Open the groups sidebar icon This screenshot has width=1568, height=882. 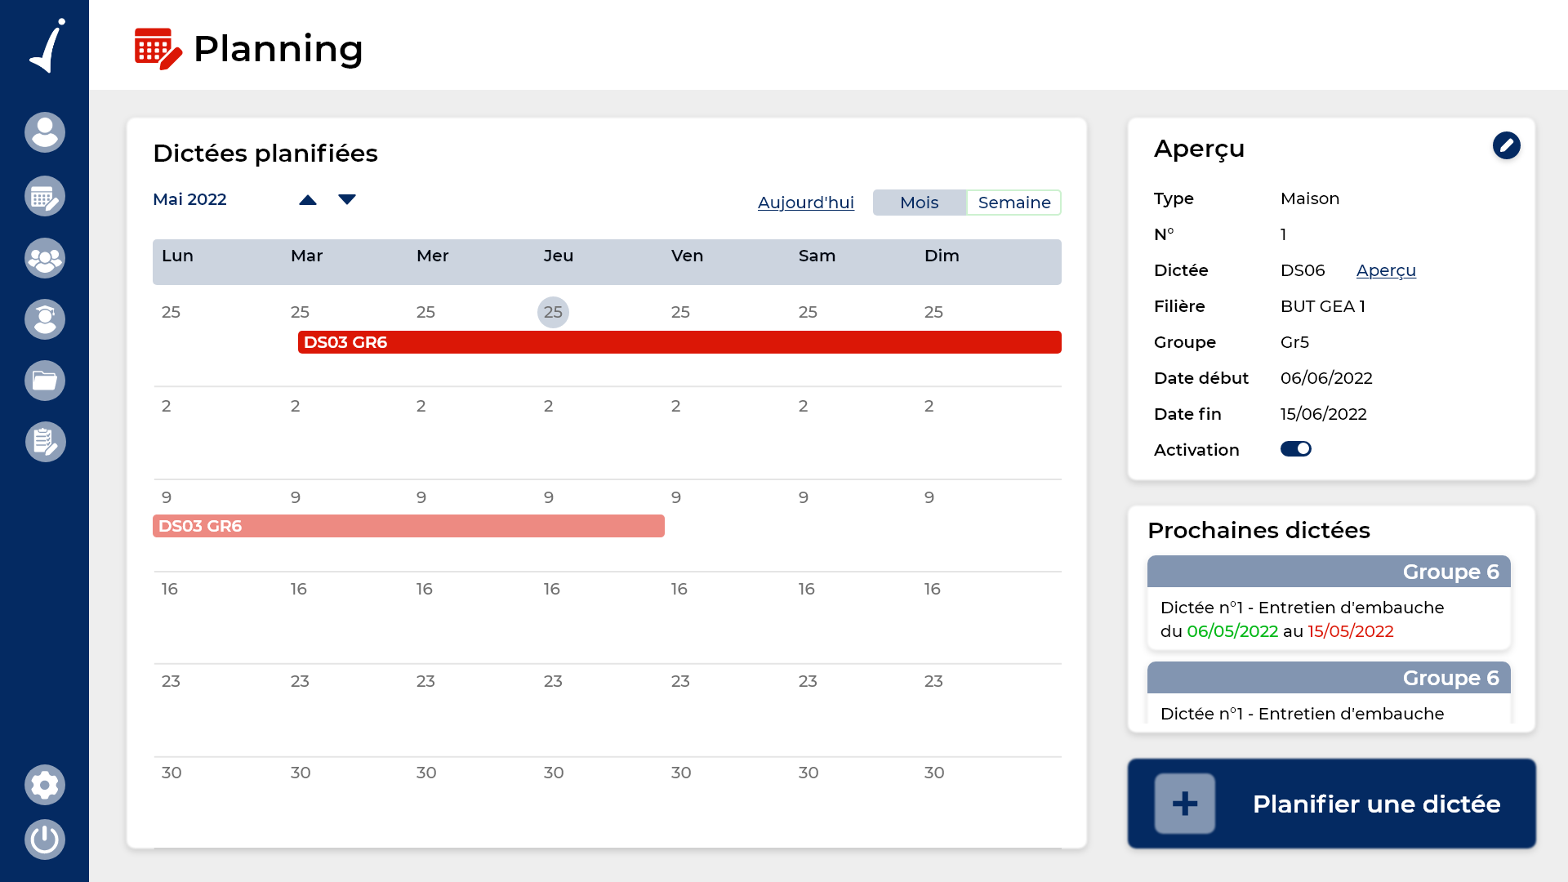point(45,258)
